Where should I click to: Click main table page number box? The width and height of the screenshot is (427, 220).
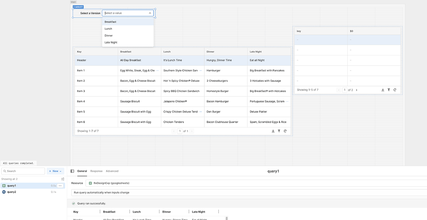pos(180,131)
